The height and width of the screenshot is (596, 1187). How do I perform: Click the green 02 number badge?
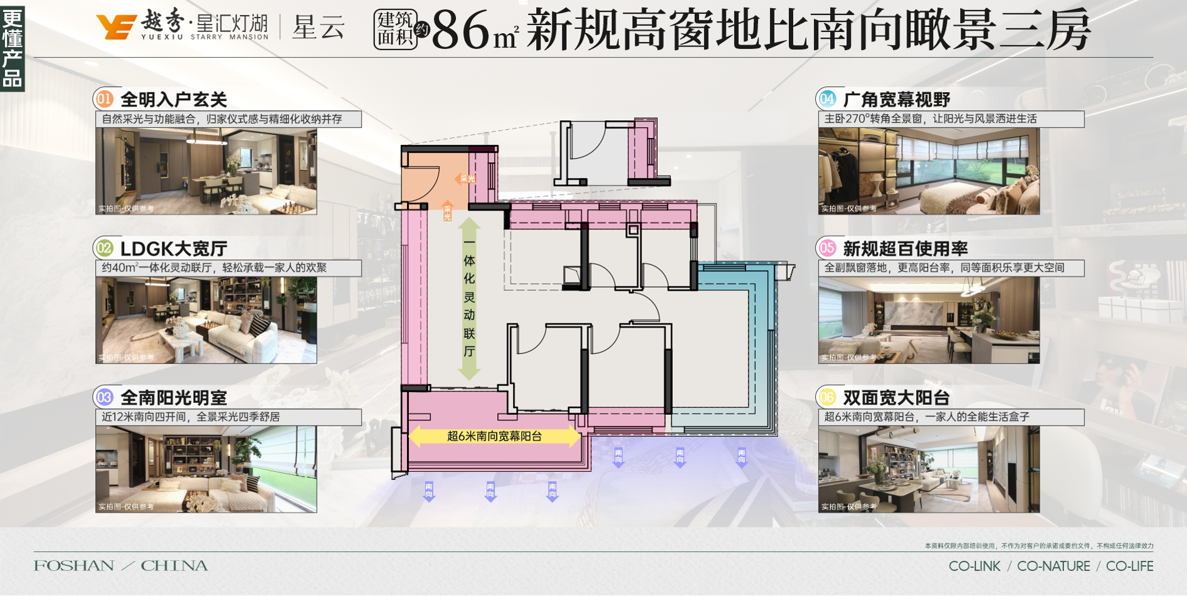pyautogui.click(x=104, y=248)
